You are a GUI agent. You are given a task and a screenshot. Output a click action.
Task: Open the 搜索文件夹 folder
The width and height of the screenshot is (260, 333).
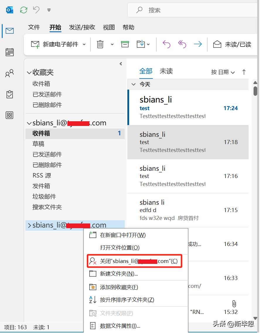[x=47, y=207]
